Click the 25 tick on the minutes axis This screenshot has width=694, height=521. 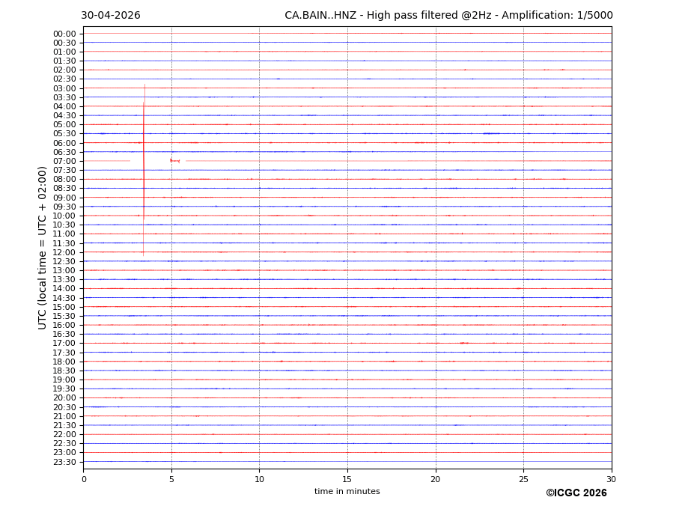pyautogui.click(x=523, y=479)
